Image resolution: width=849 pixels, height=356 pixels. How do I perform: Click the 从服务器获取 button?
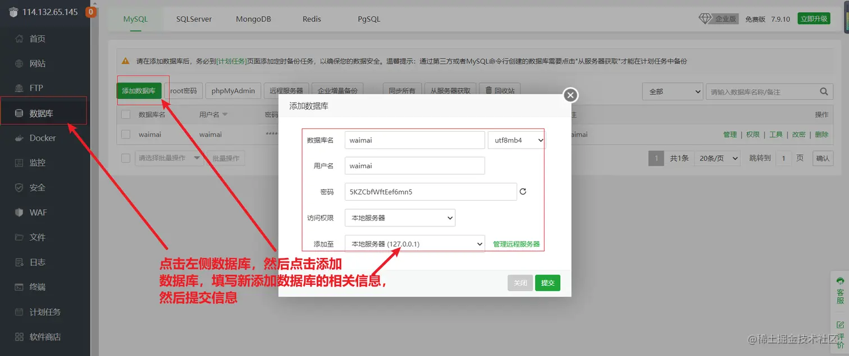pos(450,91)
